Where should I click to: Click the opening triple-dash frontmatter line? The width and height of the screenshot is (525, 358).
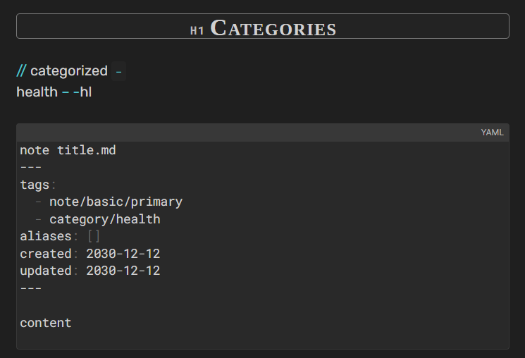pos(30,167)
